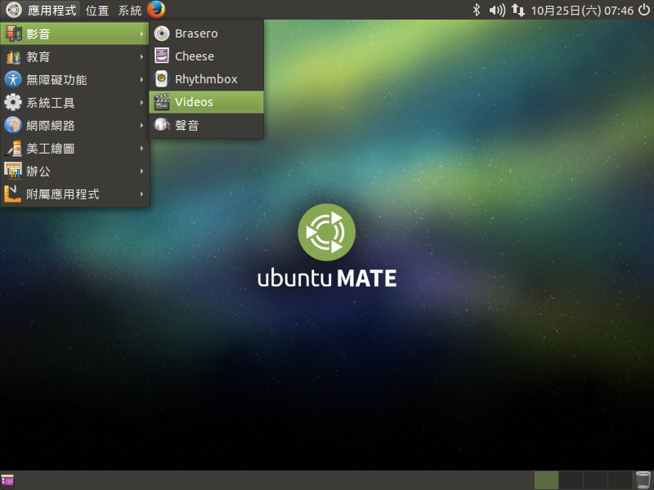This screenshot has width=654, height=490.
Task: Expand the 影音 submenu arrow
Action: 141,33
